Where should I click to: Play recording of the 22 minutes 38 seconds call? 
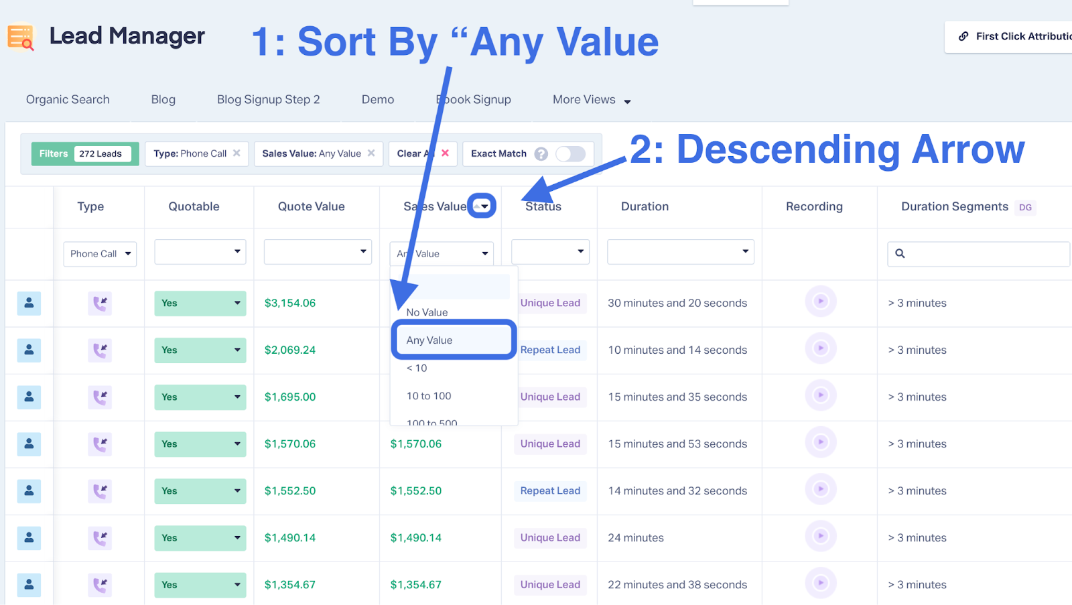tap(821, 583)
